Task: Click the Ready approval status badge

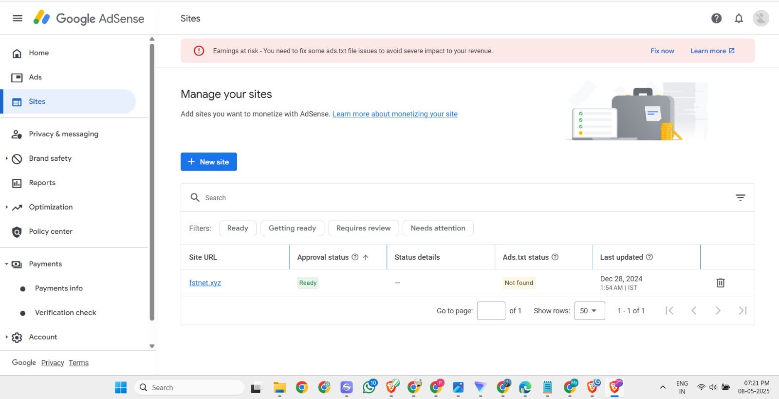Action: [308, 283]
